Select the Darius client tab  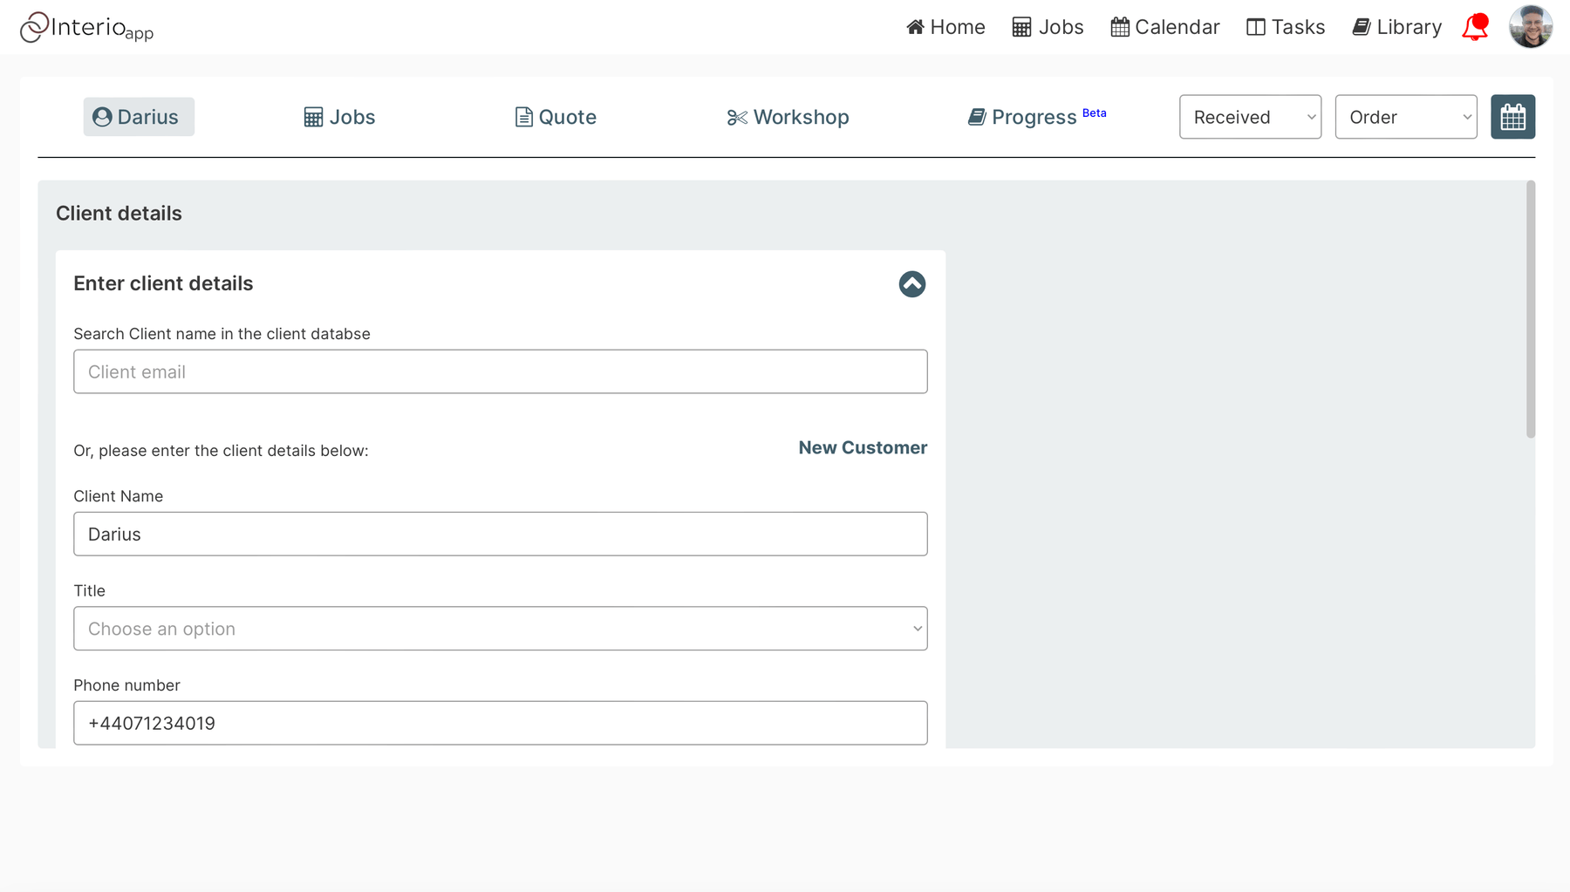[x=139, y=117]
